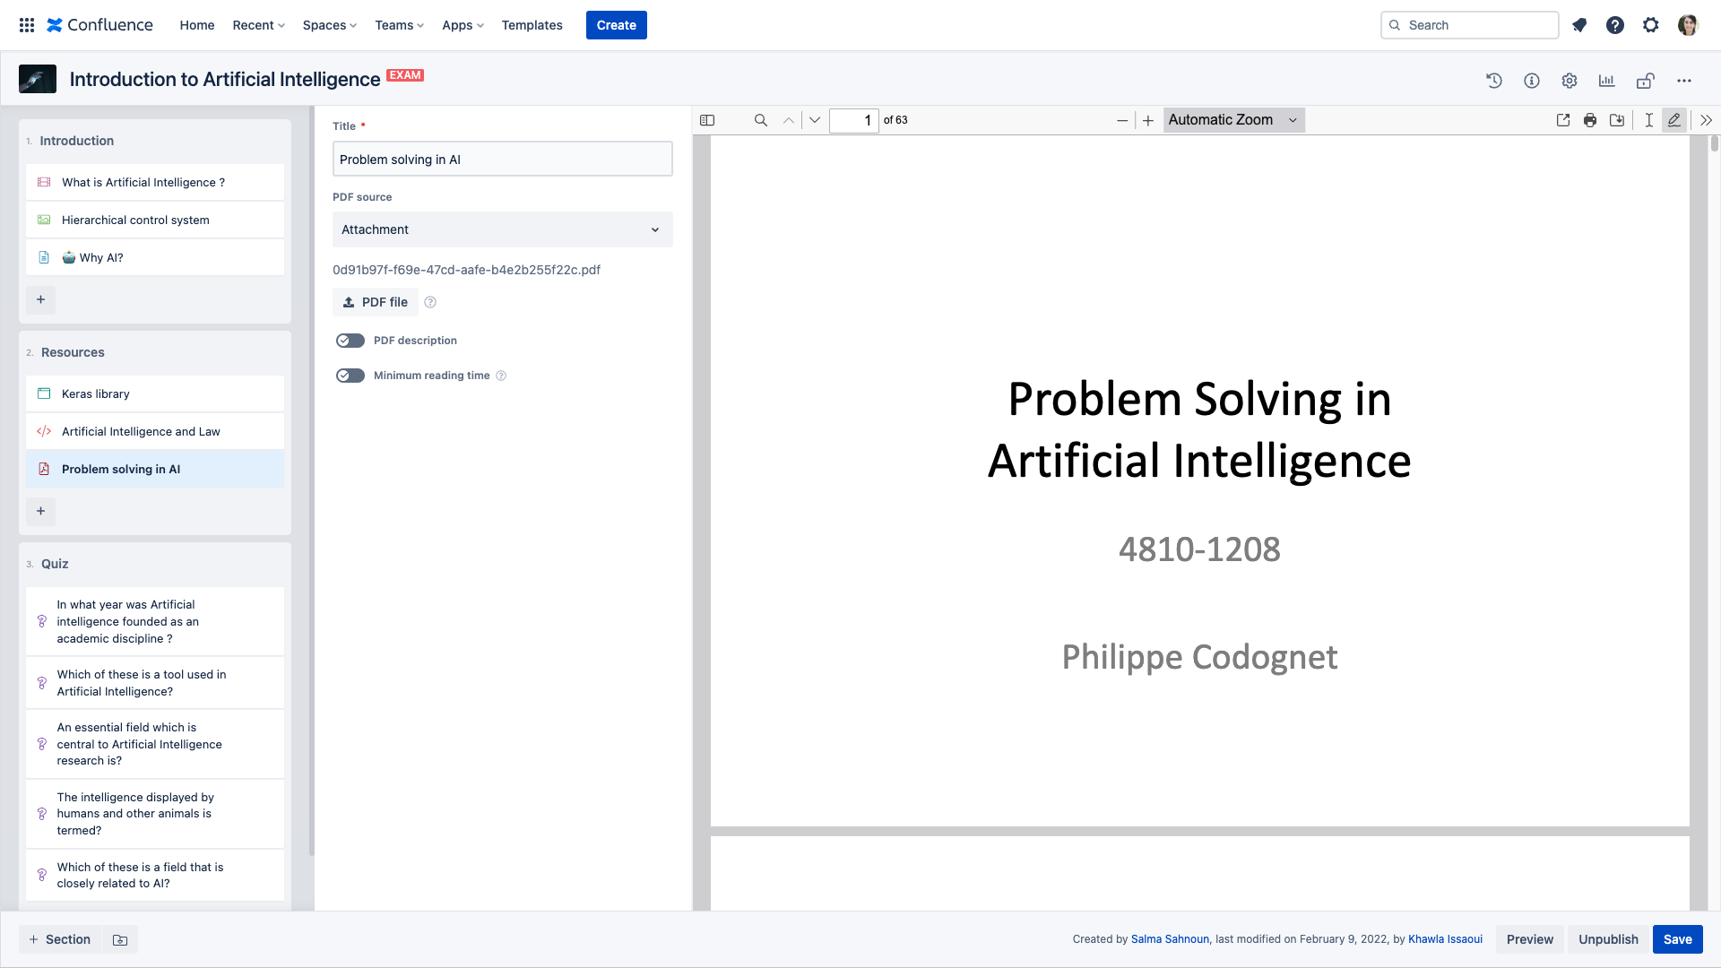This screenshot has width=1721, height=968.
Task: Open find in PDF document
Action: pos(761,120)
